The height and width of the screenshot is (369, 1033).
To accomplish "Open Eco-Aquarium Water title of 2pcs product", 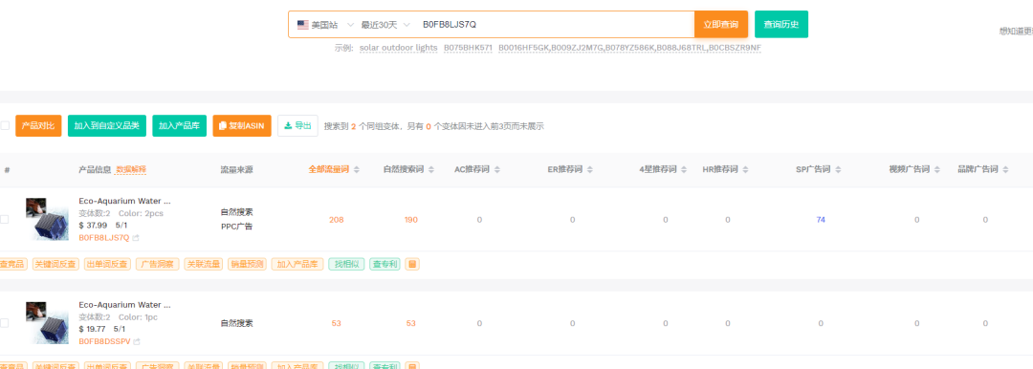I will click(124, 201).
